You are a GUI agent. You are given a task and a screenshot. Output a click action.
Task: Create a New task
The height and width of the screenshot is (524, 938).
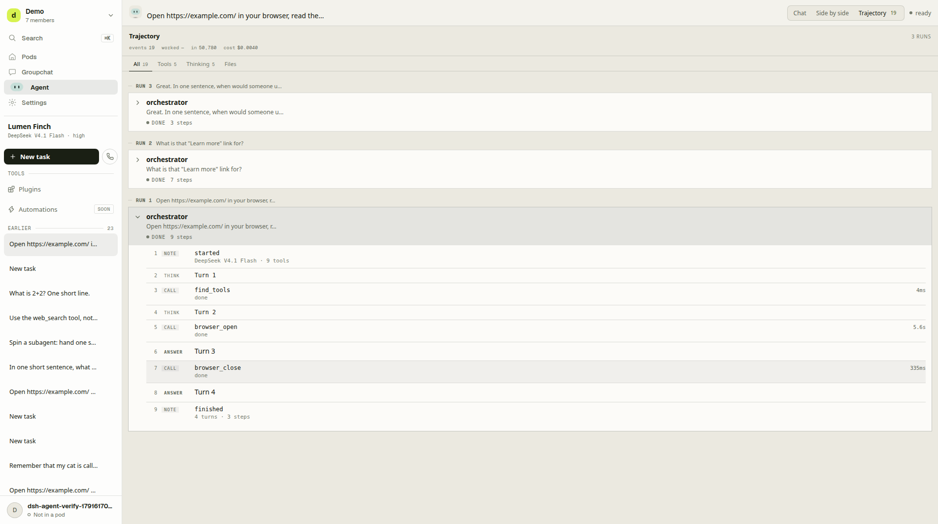coord(51,157)
